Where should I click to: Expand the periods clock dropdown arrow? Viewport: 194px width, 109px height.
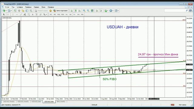[113, 11]
